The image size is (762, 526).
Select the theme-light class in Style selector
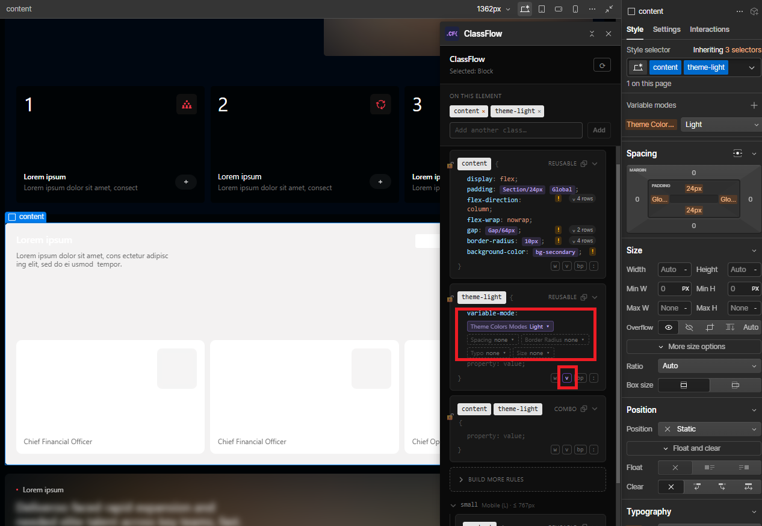(x=706, y=67)
